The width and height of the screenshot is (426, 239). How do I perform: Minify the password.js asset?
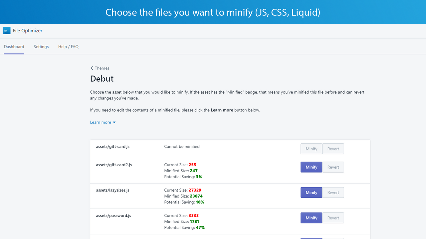coord(311,218)
